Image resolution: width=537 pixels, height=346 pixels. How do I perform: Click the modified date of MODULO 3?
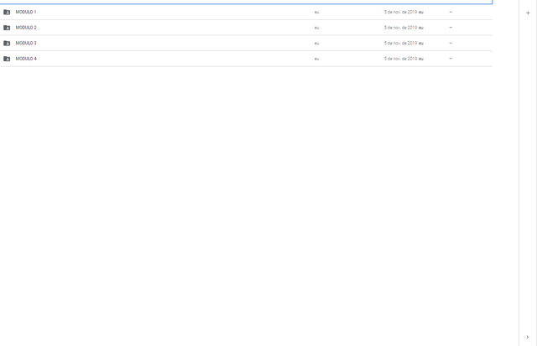point(404,43)
